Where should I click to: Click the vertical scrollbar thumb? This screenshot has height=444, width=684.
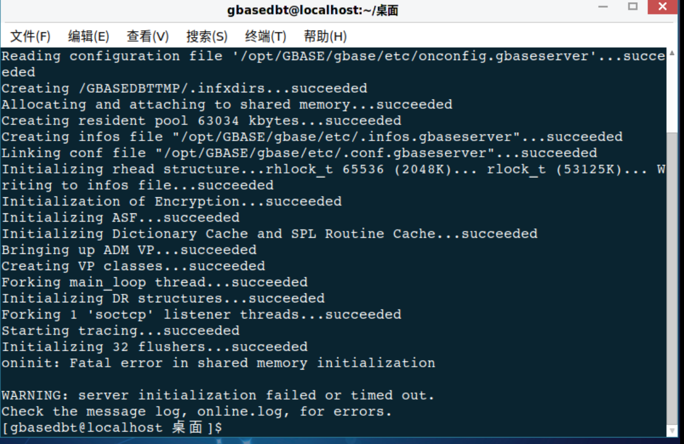672,278
